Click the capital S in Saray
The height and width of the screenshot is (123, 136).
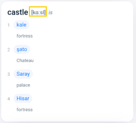pyautogui.click(x=18, y=74)
